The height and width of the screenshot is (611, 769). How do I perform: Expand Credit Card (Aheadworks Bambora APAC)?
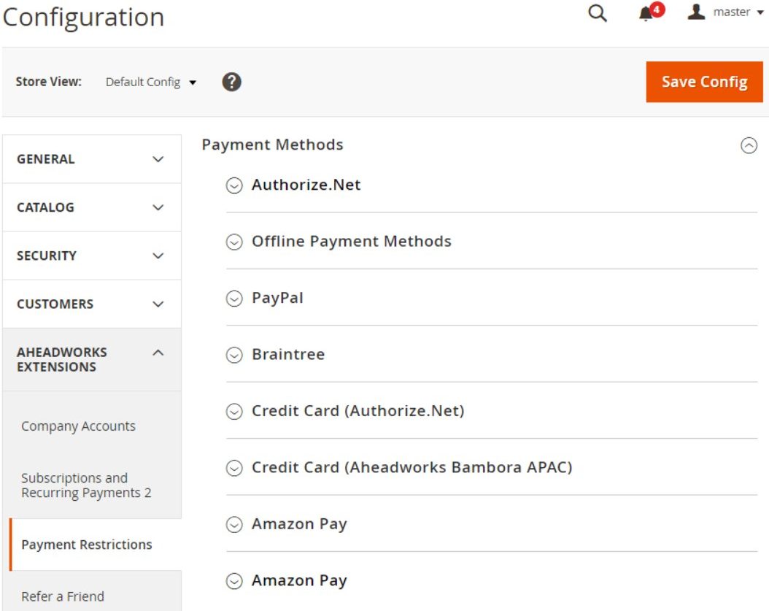[x=492, y=467]
